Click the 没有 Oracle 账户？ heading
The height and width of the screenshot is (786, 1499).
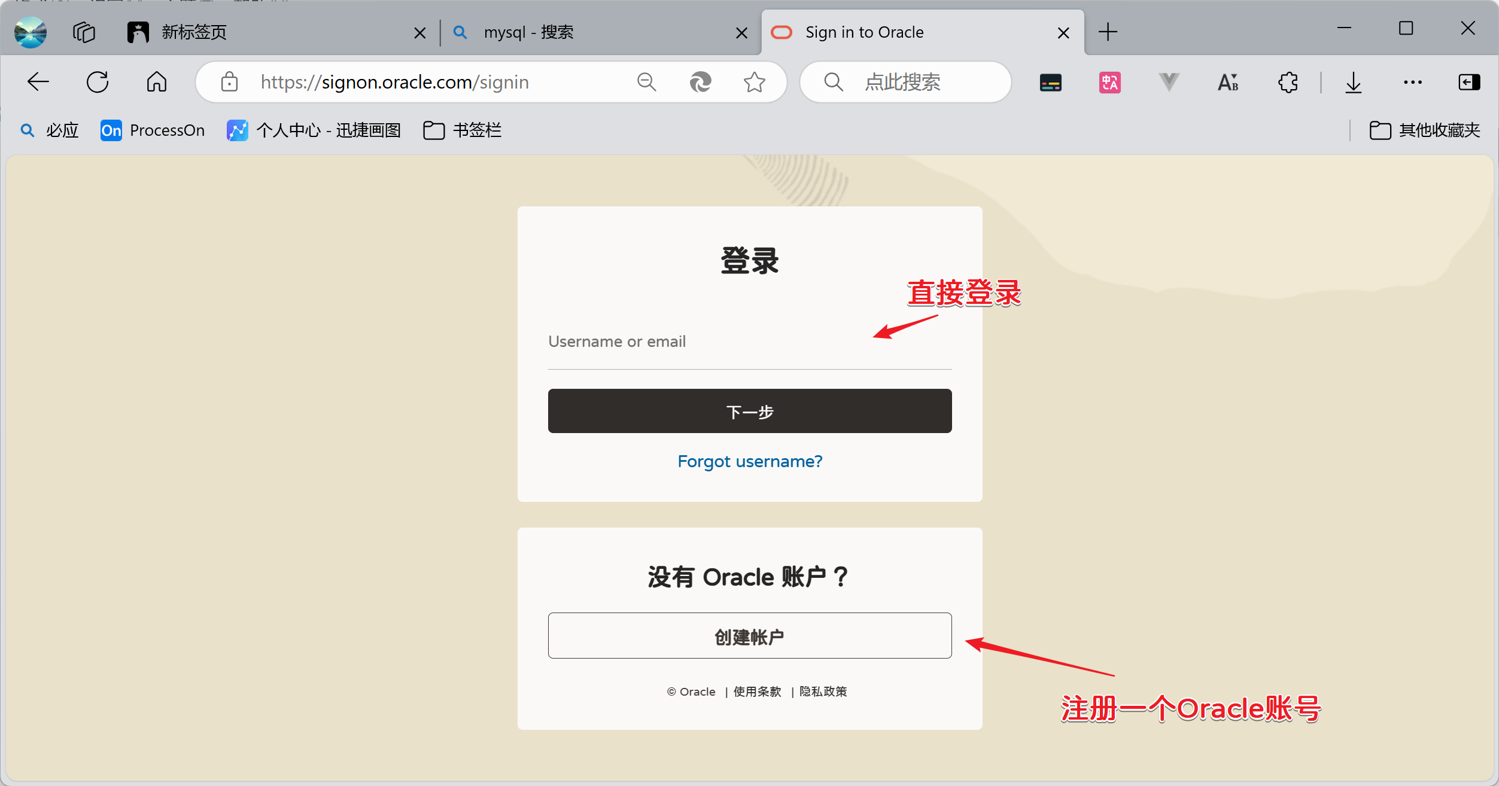[x=749, y=577]
